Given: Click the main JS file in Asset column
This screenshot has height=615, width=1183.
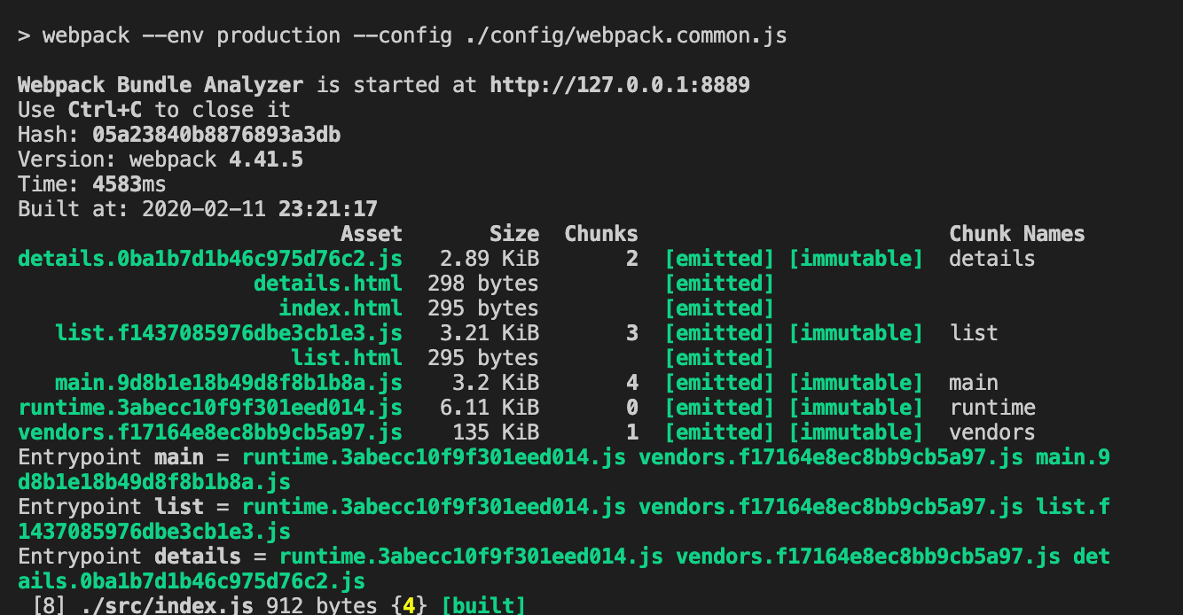Looking at the screenshot, I should coord(228,383).
